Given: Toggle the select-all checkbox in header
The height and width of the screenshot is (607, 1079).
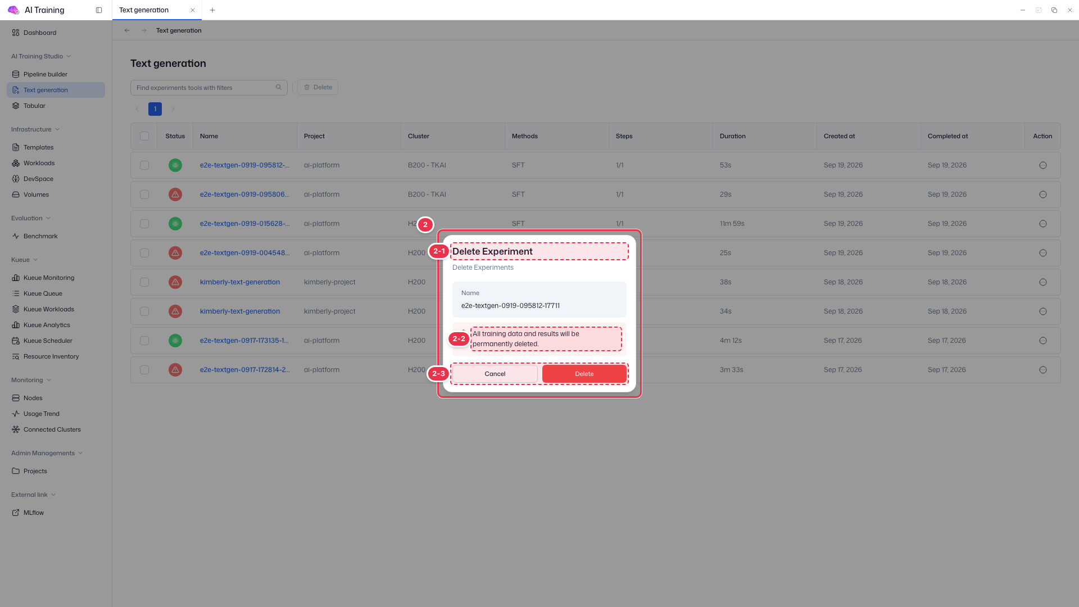Looking at the screenshot, I should (144, 136).
